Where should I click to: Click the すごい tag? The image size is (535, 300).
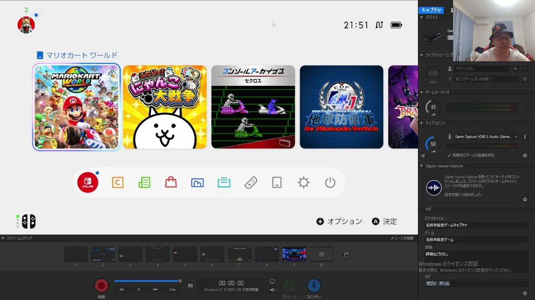coord(431,283)
